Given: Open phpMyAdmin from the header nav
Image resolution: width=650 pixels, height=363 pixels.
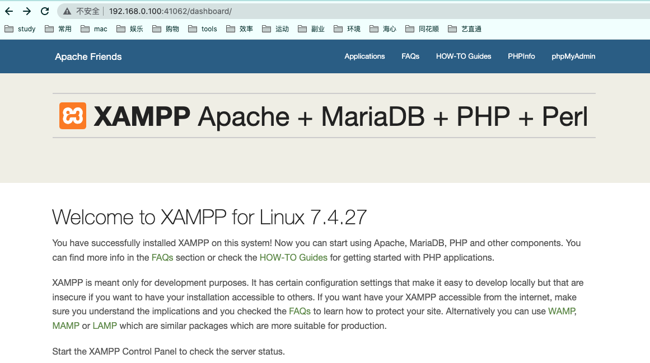Looking at the screenshot, I should pos(573,56).
